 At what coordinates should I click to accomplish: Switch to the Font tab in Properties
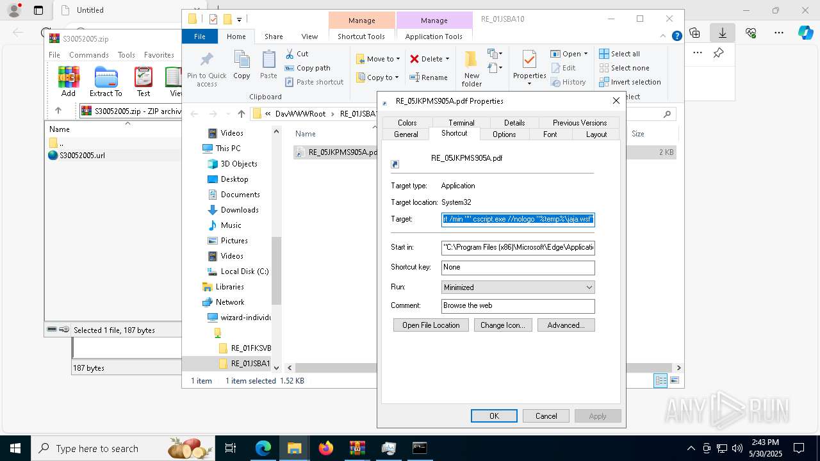(550, 134)
